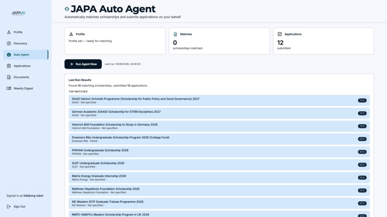387x217 pixels.
Task: Click the Auto Agent robot icon in sidebar
Action: pyautogui.click(x=9, y=55)
